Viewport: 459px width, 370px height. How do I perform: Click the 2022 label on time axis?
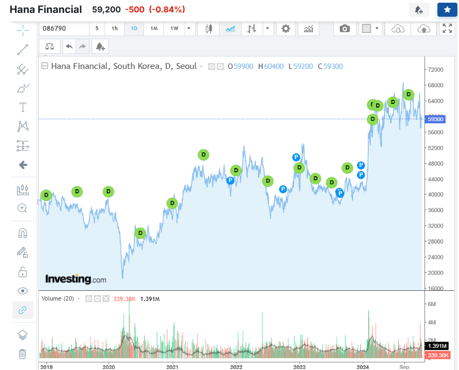(236, 367)
